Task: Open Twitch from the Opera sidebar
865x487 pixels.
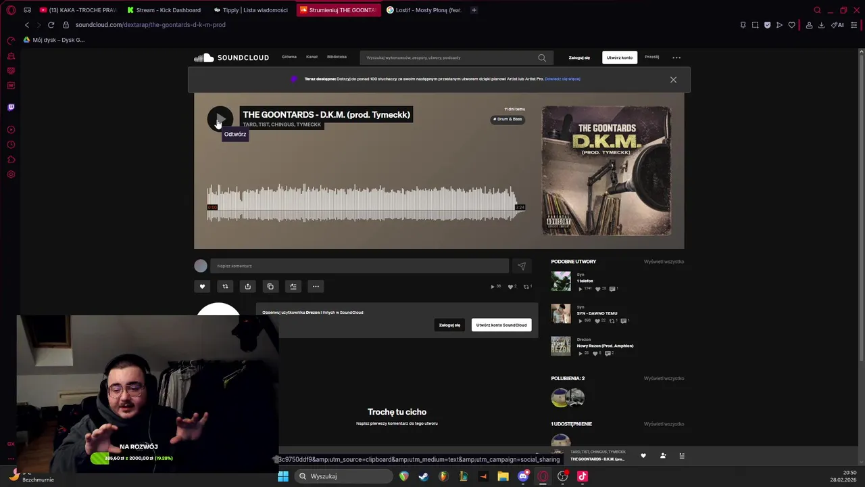Action: tap(11, 107)
